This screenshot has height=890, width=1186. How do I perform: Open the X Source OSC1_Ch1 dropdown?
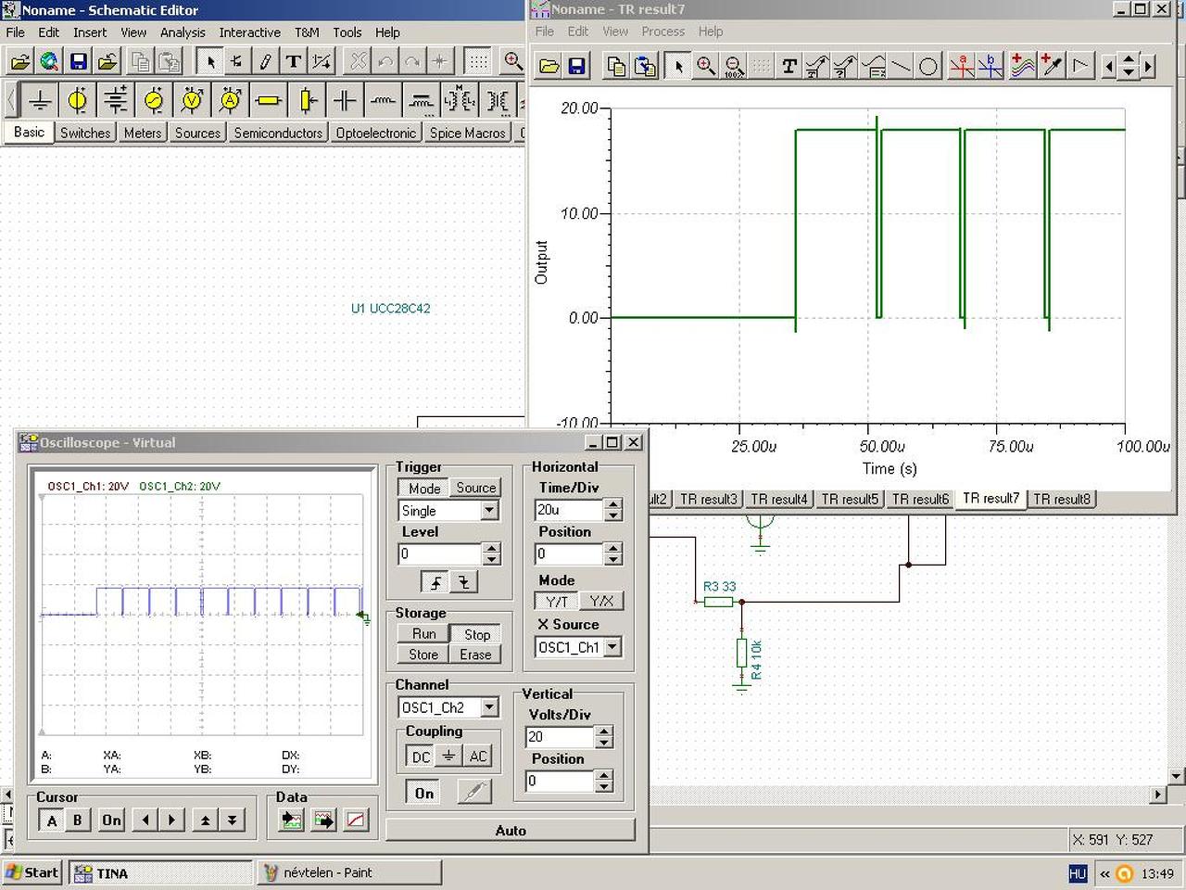pyautogui.click(x=612, y=647)
